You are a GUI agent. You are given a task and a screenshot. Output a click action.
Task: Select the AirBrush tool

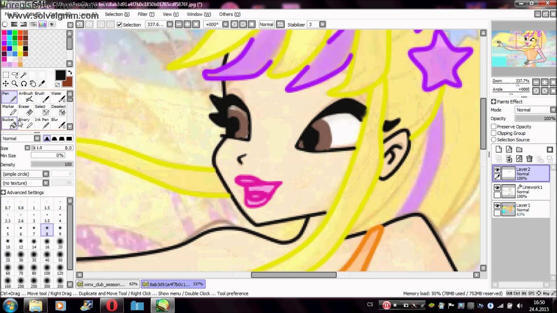[26, 97]
